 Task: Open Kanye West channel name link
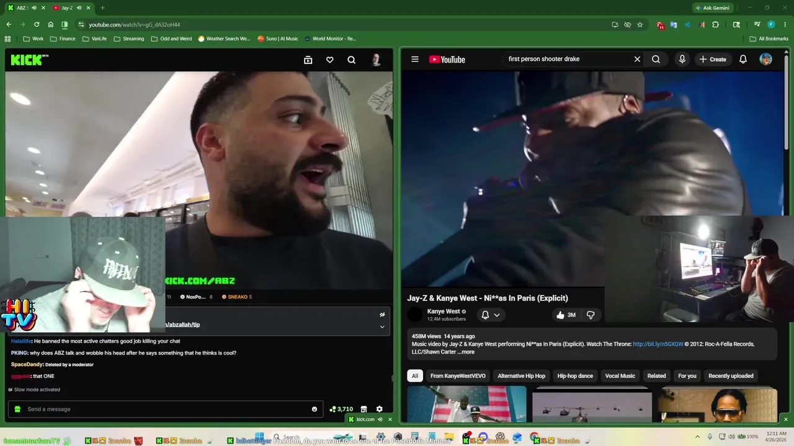pos(444,312)
